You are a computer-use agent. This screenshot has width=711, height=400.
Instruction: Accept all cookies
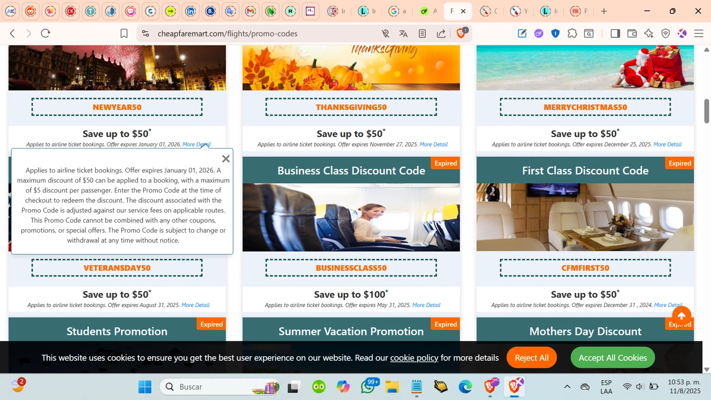[x=613, y=358]
